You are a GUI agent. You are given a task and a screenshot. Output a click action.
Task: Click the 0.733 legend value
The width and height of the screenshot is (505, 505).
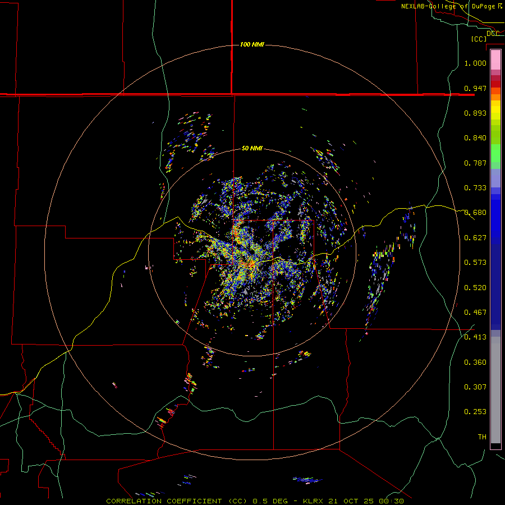tap(475, 188)
